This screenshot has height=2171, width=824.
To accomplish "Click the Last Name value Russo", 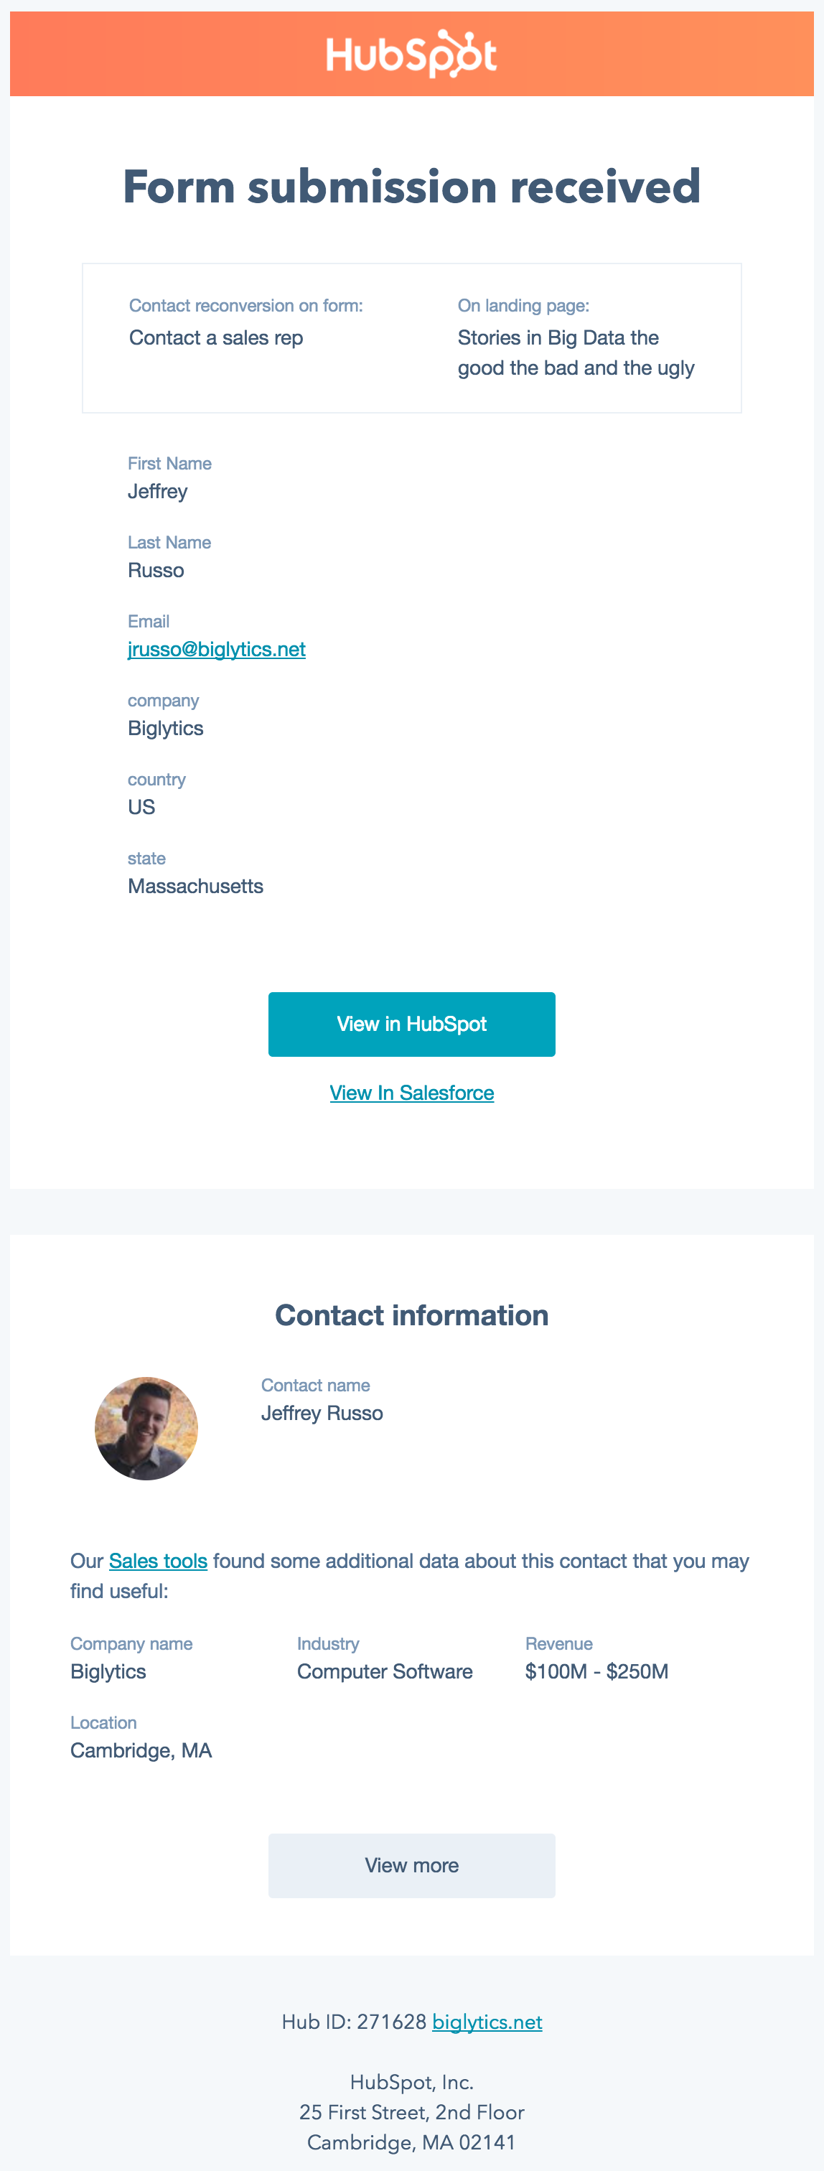I will click(156, 571).
